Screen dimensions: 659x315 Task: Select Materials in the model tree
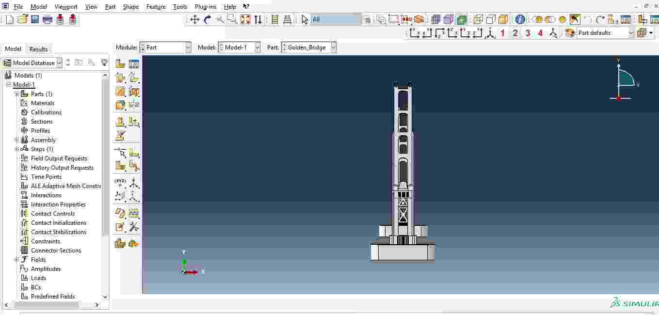43,103
